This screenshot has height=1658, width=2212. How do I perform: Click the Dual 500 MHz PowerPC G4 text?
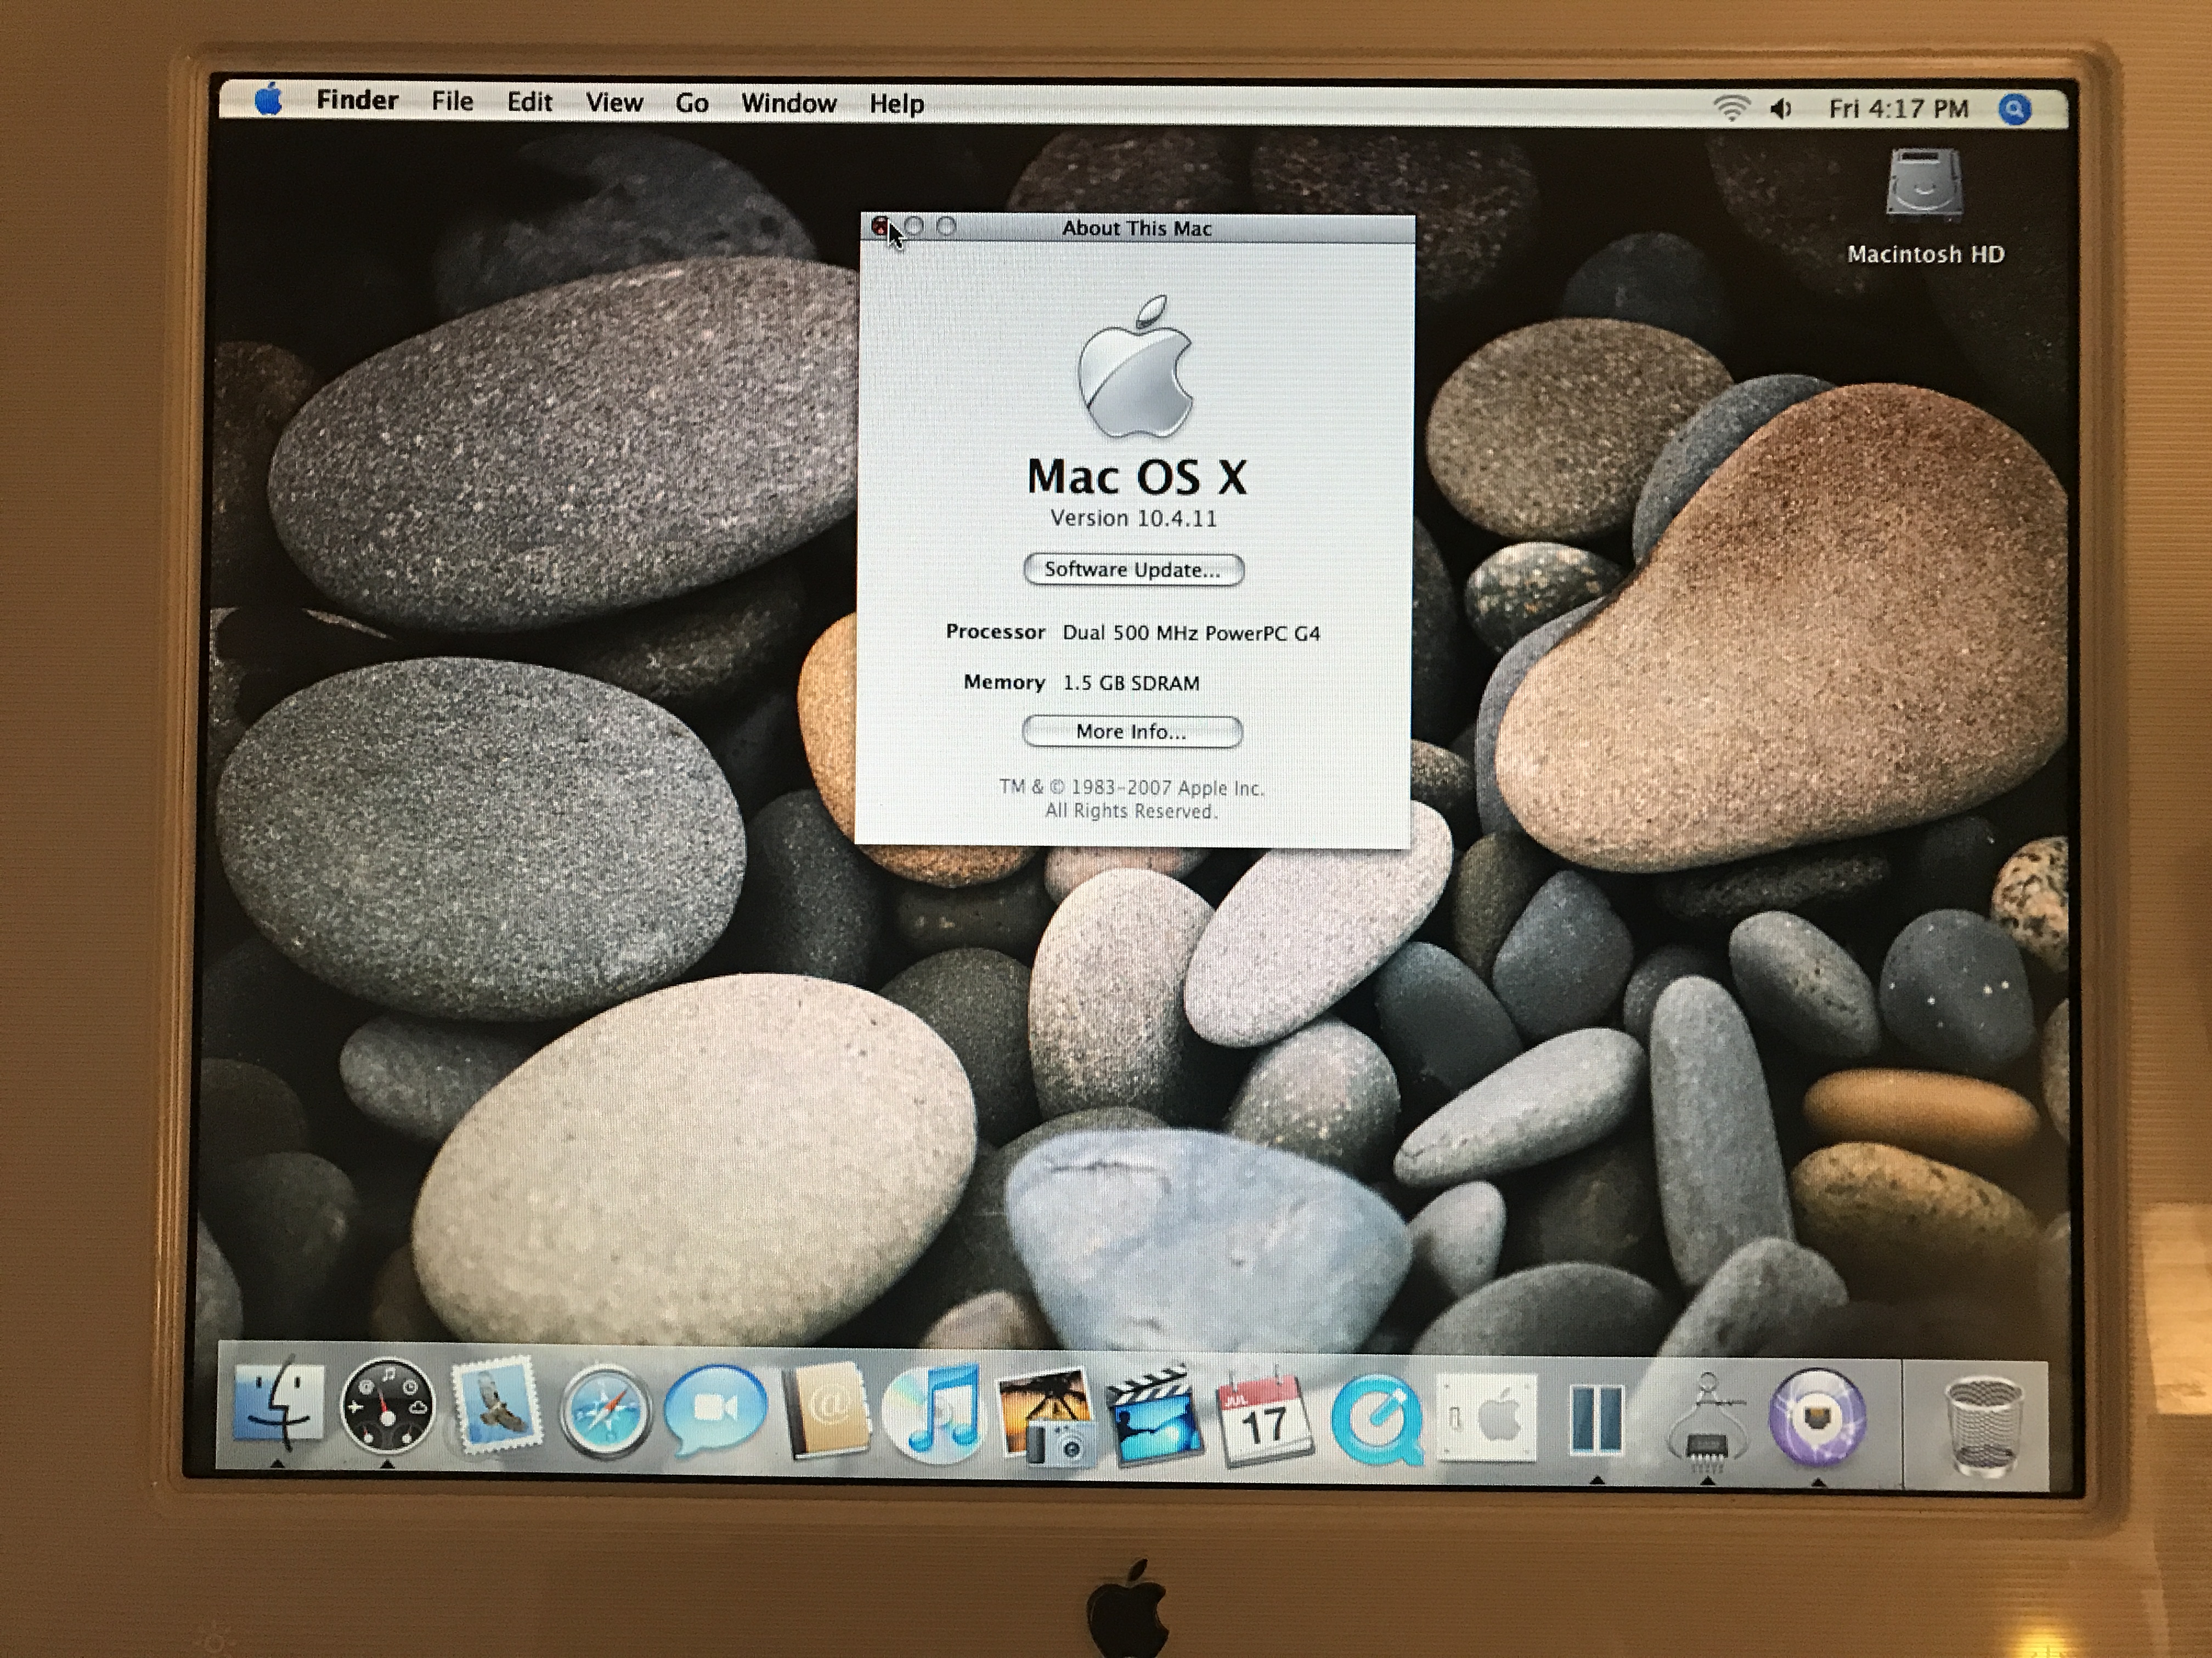[x=1191, y=633]
